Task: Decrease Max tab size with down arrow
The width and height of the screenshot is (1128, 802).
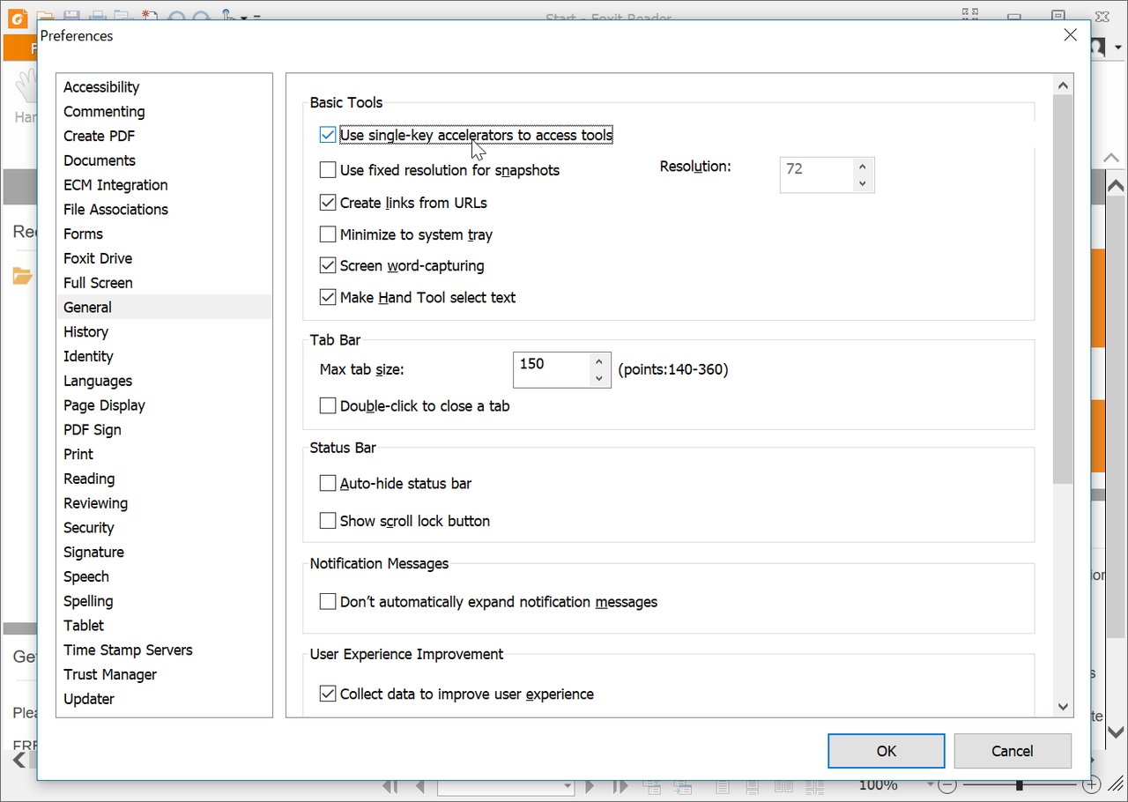Action: coord(599,379)
